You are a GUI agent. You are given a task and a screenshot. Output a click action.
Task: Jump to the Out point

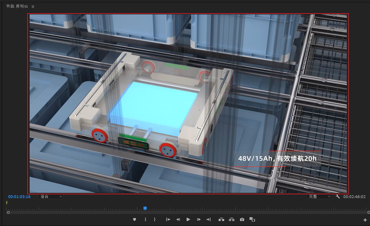click(209, 219)
